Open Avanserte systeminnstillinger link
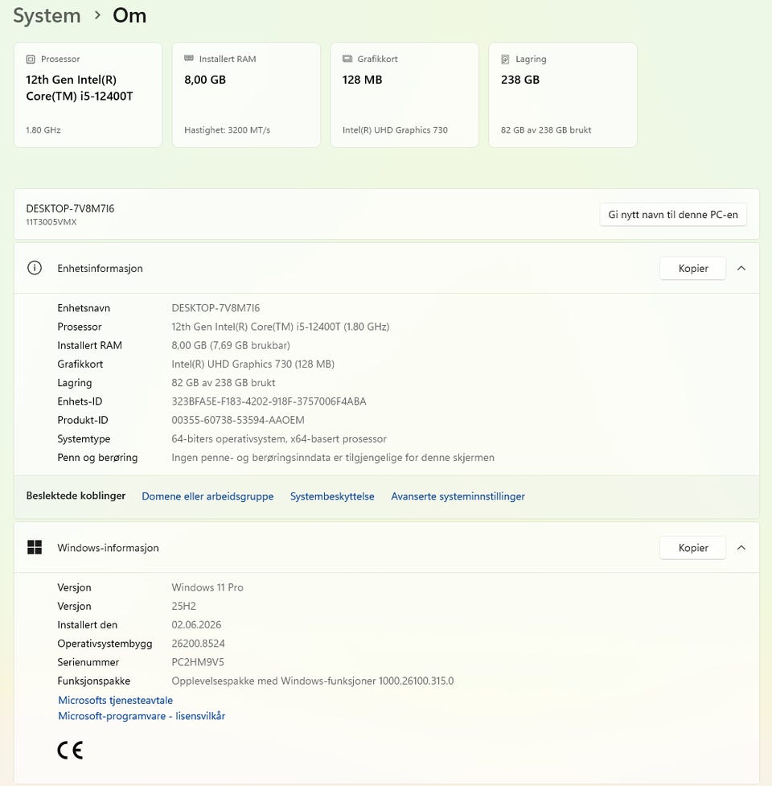This screenshot has width=772, height=786. click(x=458, y=496)
